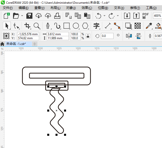This screenshot has width=162, height=148.
Task: Click the Y position field
Action: [x=28, y=38]
